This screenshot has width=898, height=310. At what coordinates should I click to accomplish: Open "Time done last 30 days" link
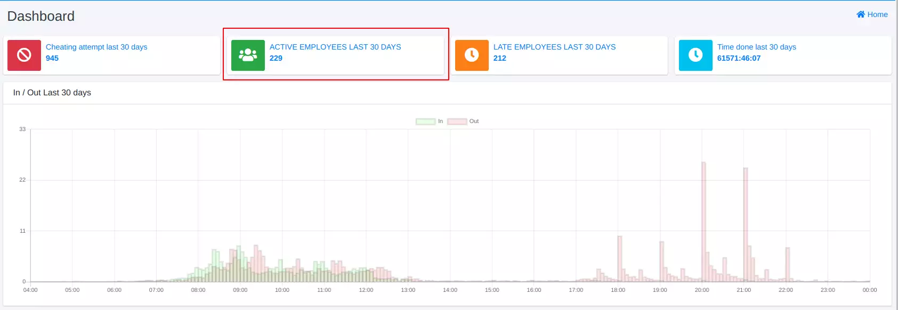756,47
